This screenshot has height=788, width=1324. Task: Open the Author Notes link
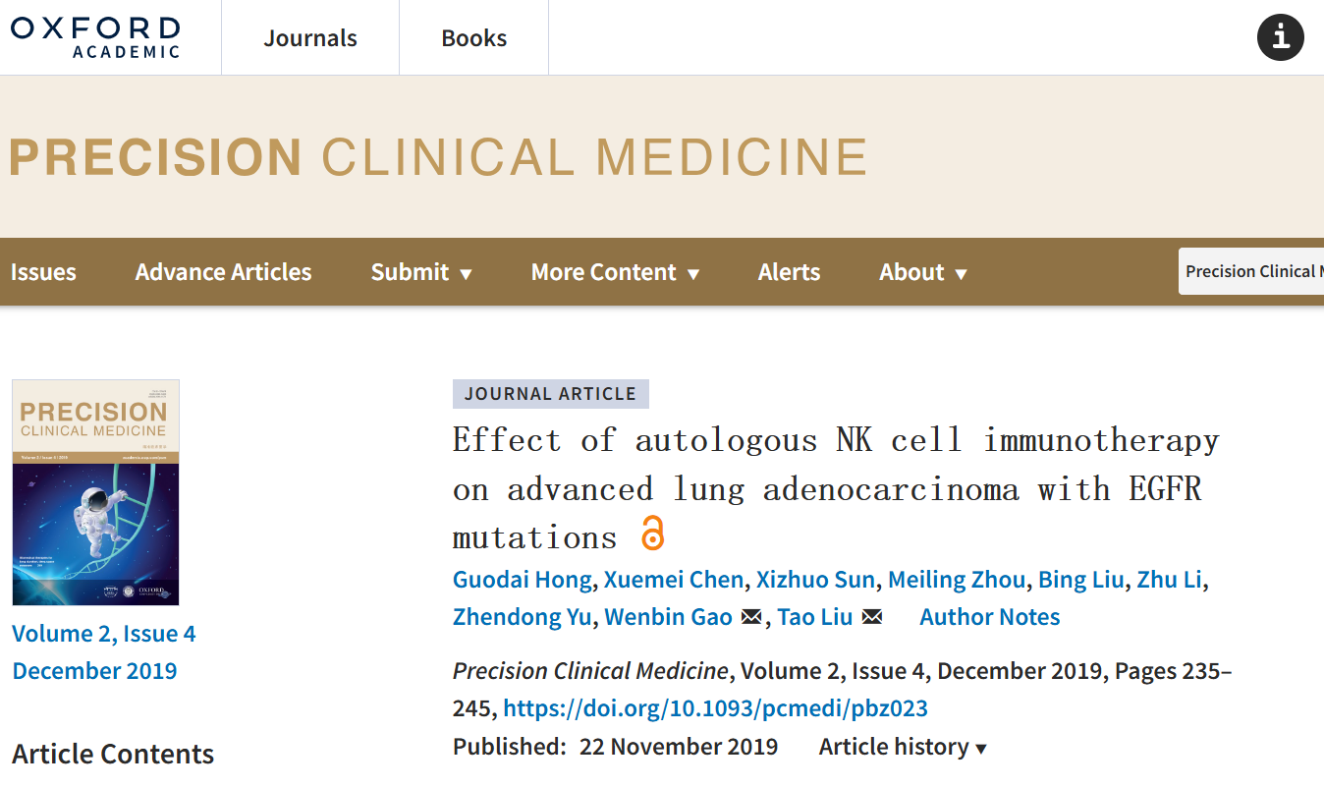[x=990, y=617]
